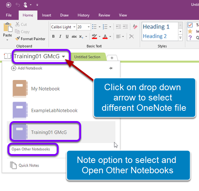Expand the Styles gallery More arrow
The height and width of the screenshot is (191, 199).
[x=181, y=38]
